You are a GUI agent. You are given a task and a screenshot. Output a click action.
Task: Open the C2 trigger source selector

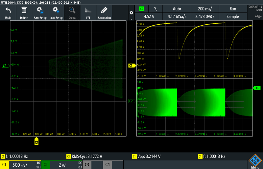pos(142,9)
